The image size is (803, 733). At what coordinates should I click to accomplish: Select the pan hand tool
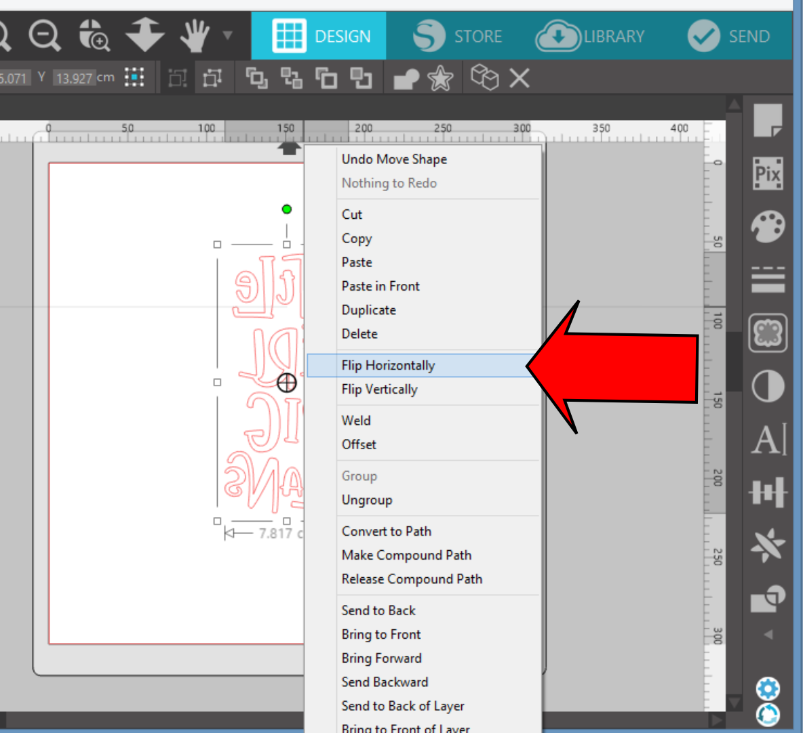195,35
